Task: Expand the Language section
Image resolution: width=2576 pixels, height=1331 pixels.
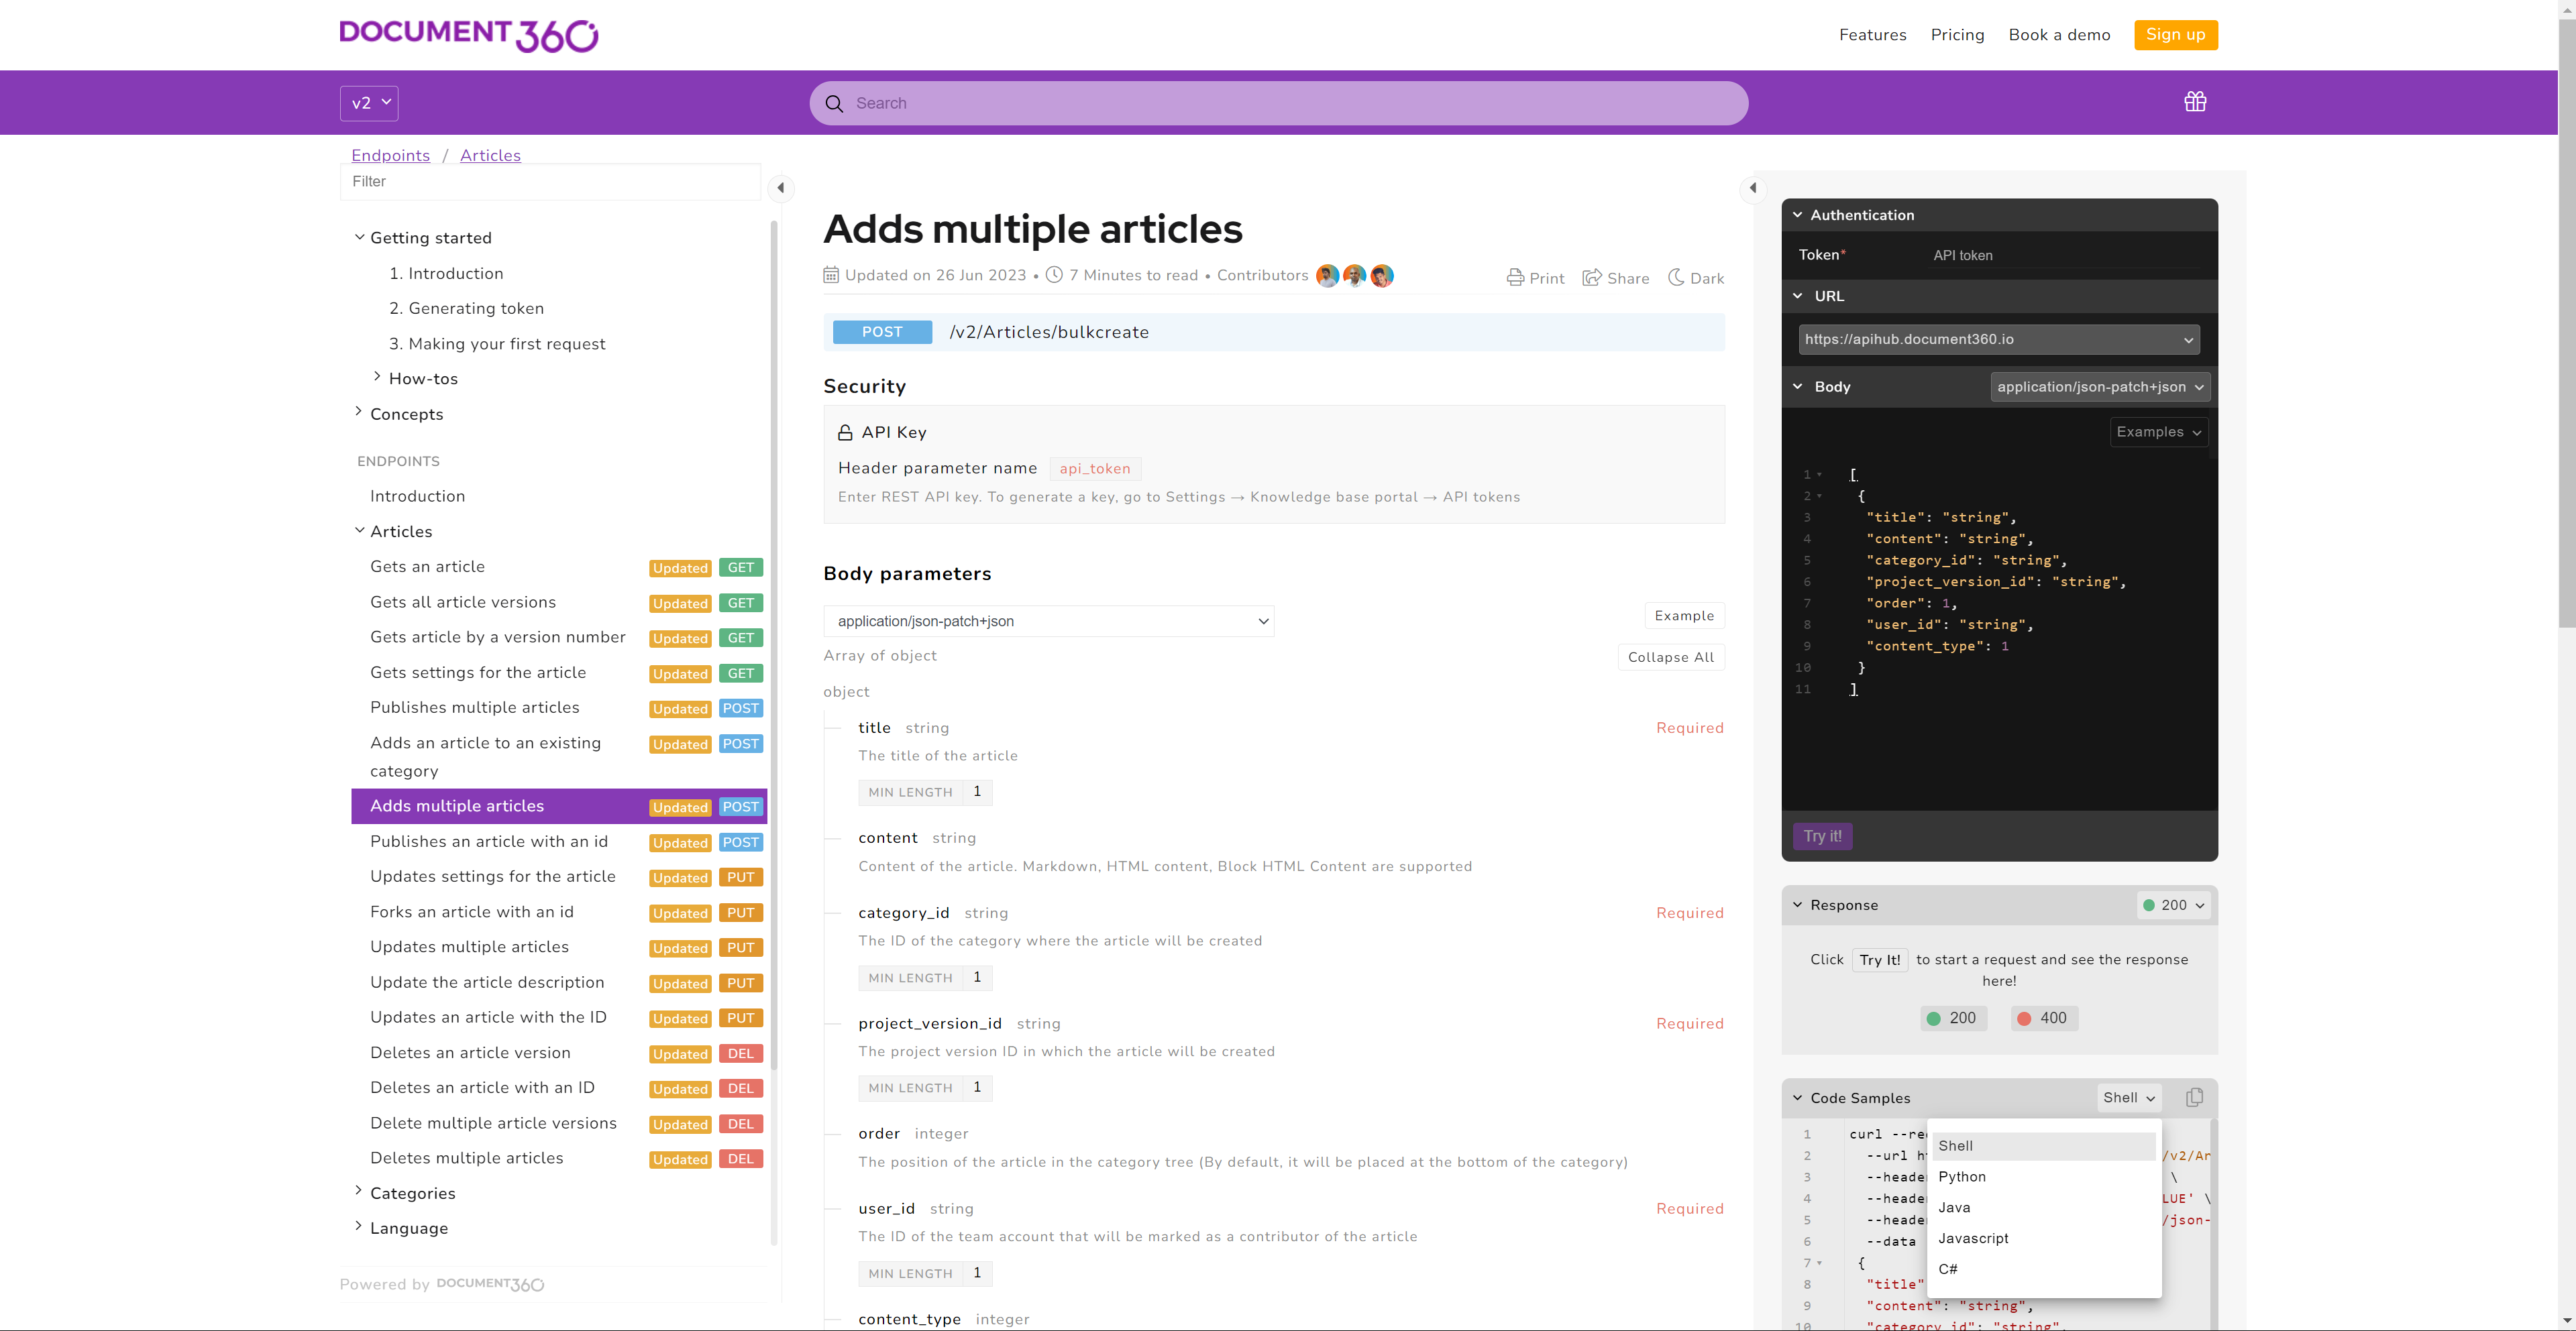Action: point(359,1226)
